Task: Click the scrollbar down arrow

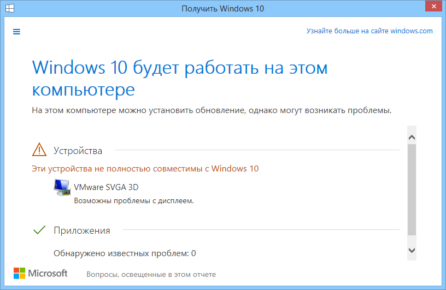Action: [412, 250]
